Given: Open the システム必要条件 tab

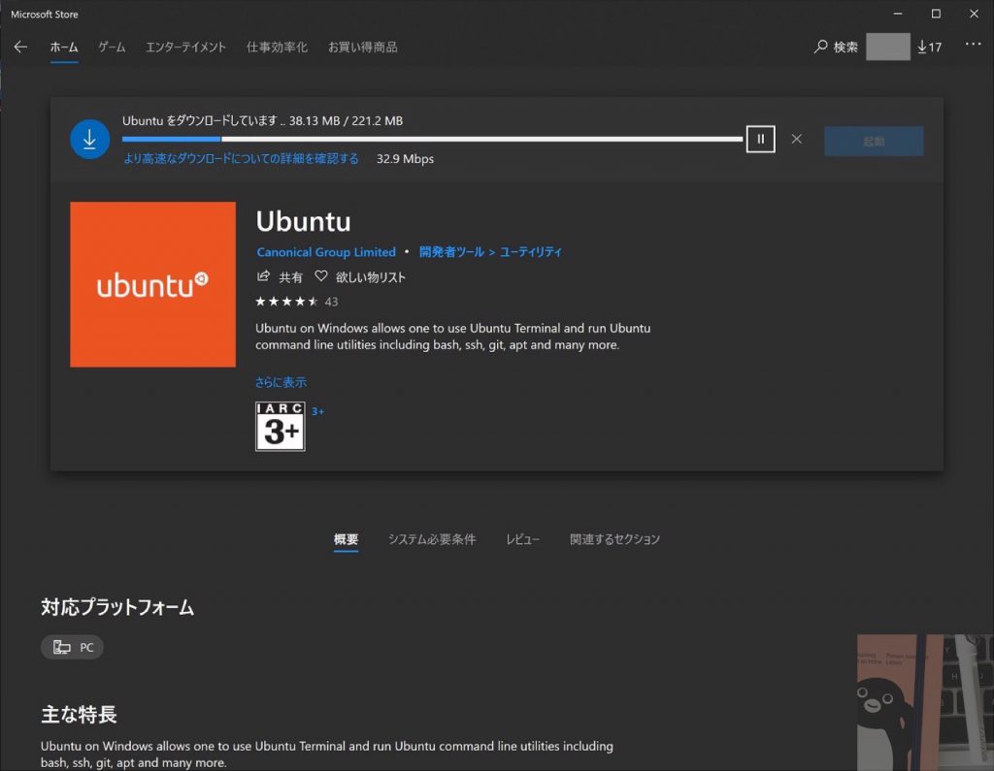Looking at the screenshot, I should click(432, 539).
